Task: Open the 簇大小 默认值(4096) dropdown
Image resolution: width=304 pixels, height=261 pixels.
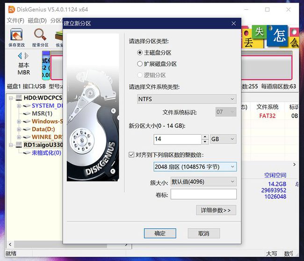Action: click(203, 181)
